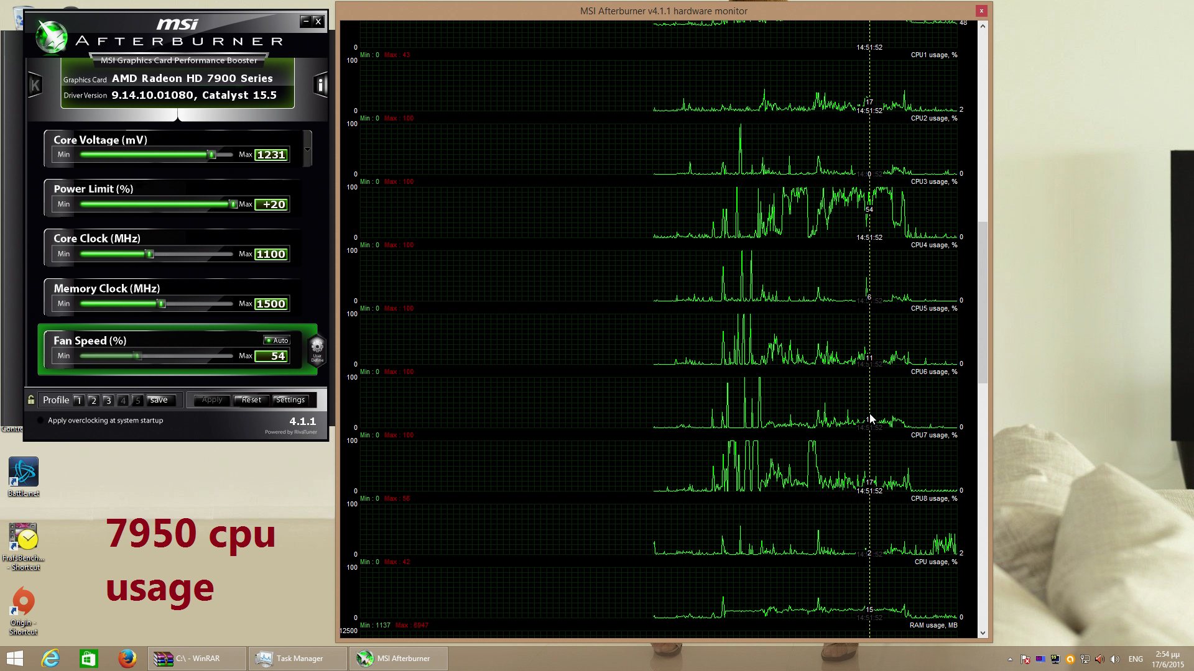Click orange circular tray icon
1194x671 pixels.
1070,659
